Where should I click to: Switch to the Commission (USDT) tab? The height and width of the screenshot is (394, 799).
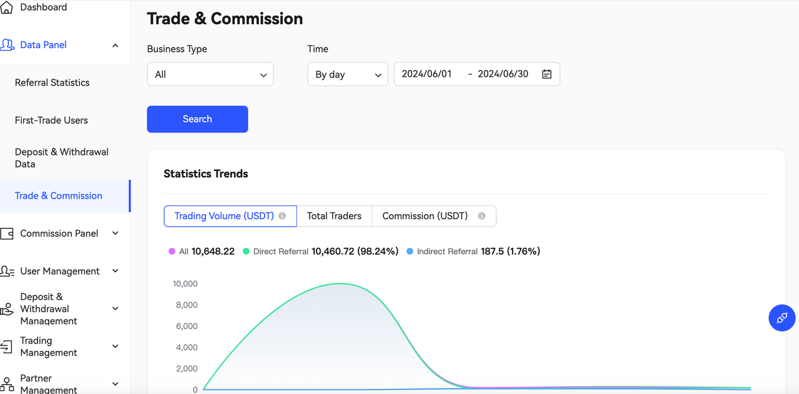[425, 216]
